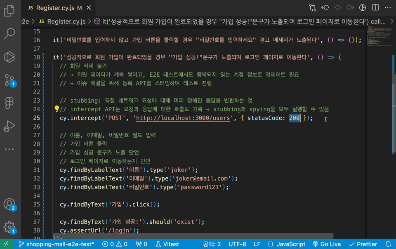Viewport: 396px width, 249px height.
Task: Show additional views via ellipsis in activity bar
Action: point(9,149)
